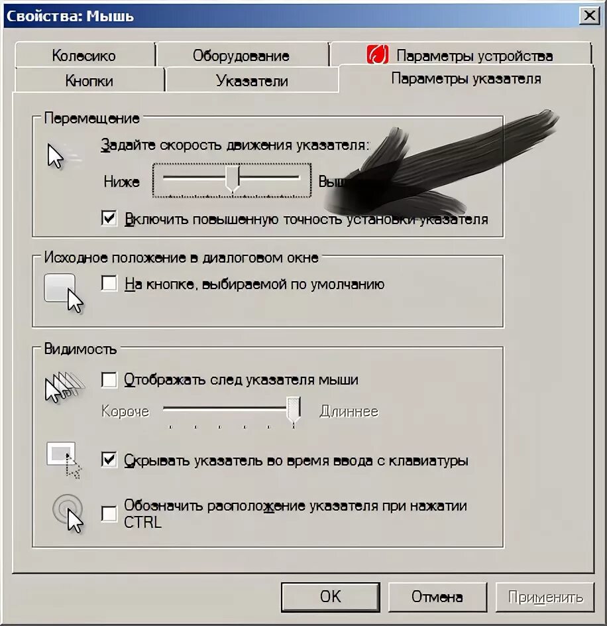The image size is (607, 626).
Task: Enable the display pointer trails checkbox
Action: tap(109, 380)
